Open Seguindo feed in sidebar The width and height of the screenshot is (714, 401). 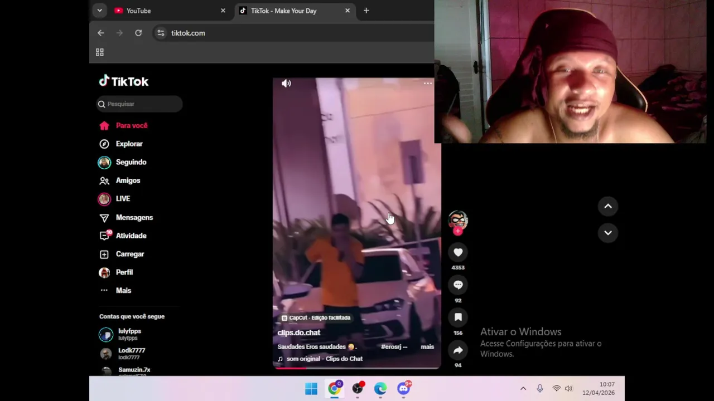(123, 162)
